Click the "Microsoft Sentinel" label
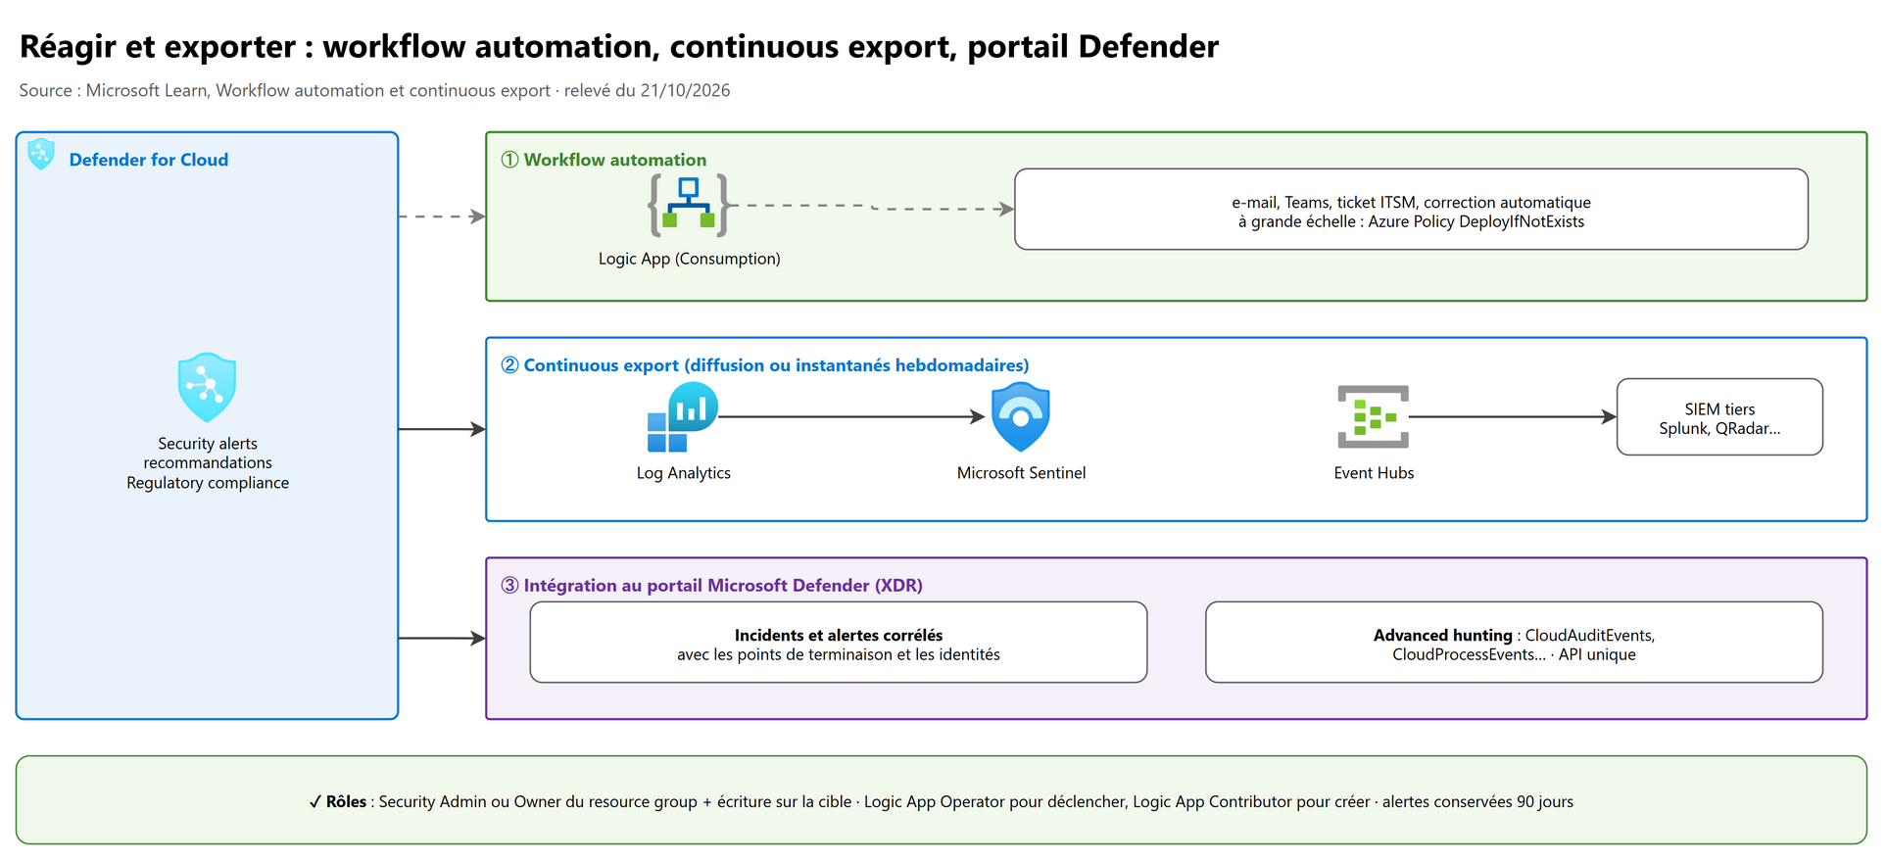Viewport: 1887px width, 863px height. click(1022, 473)
